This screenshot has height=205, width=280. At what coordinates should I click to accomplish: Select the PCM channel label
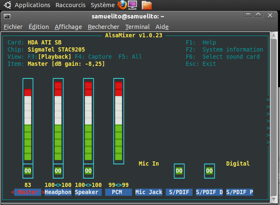click(x=119, y=192)
